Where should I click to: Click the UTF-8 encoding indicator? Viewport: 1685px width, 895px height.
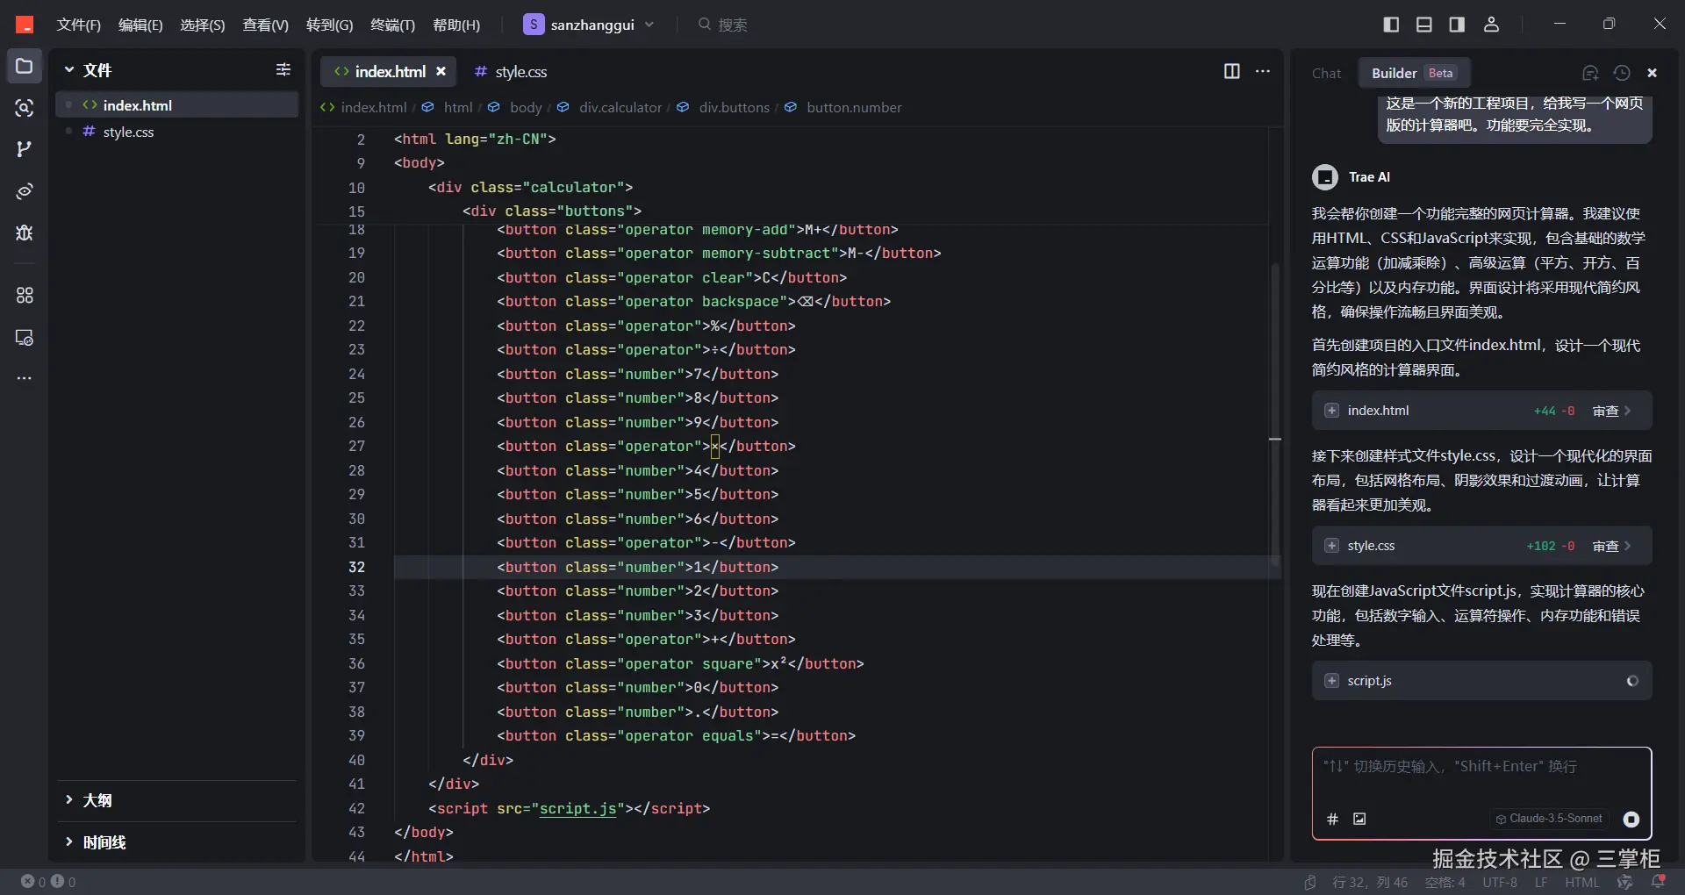(x=1500, y=882)
